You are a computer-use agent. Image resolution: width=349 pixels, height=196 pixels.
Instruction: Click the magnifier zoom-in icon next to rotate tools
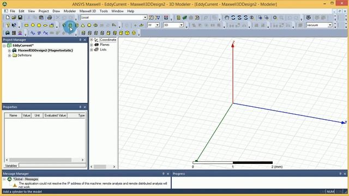pos(252,17)
